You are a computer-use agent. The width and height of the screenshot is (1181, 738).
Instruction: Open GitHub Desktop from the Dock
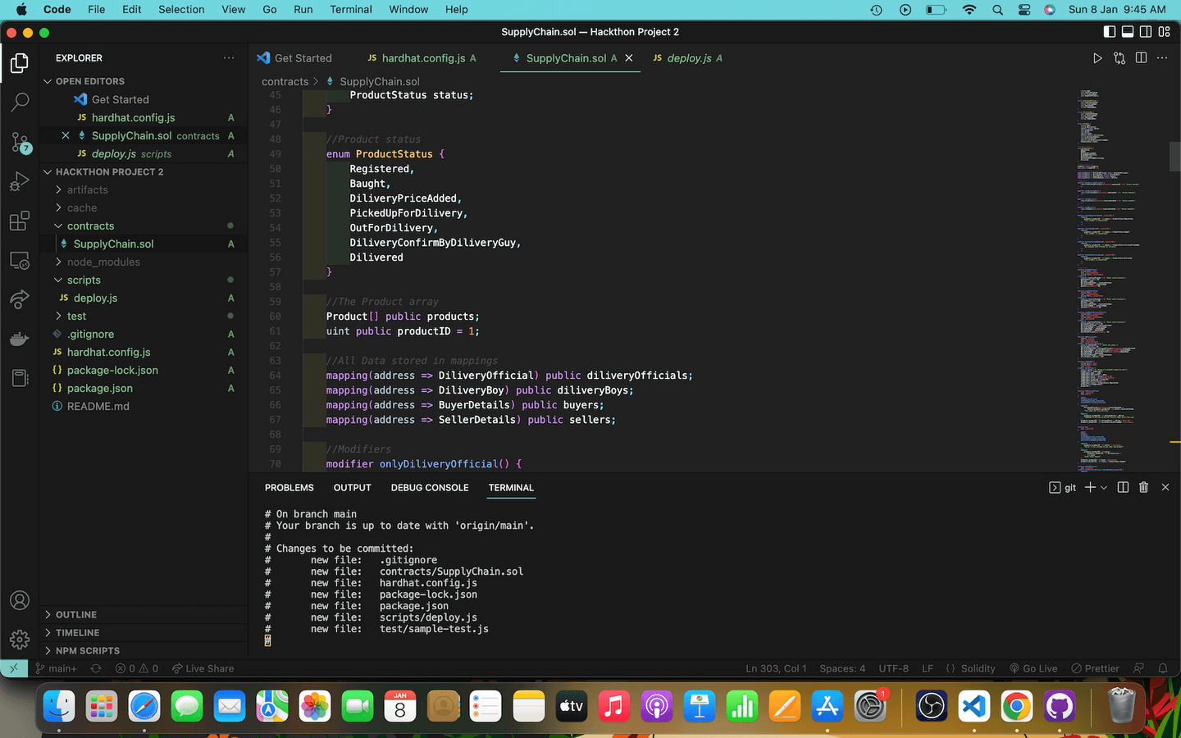(x=1060, y=706)
